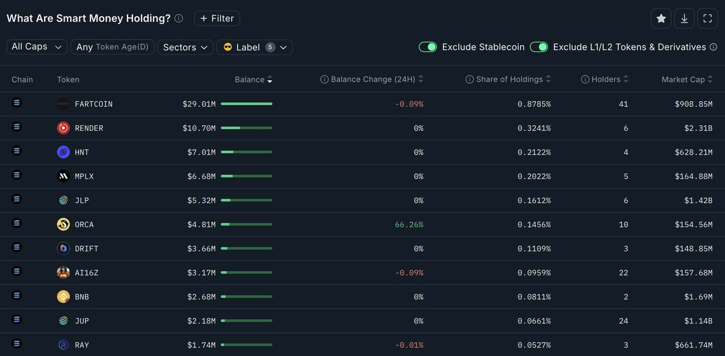725x356 pixels.
Task: Click info icon beside Balance Change (24H)
Action: coord(324,80)
